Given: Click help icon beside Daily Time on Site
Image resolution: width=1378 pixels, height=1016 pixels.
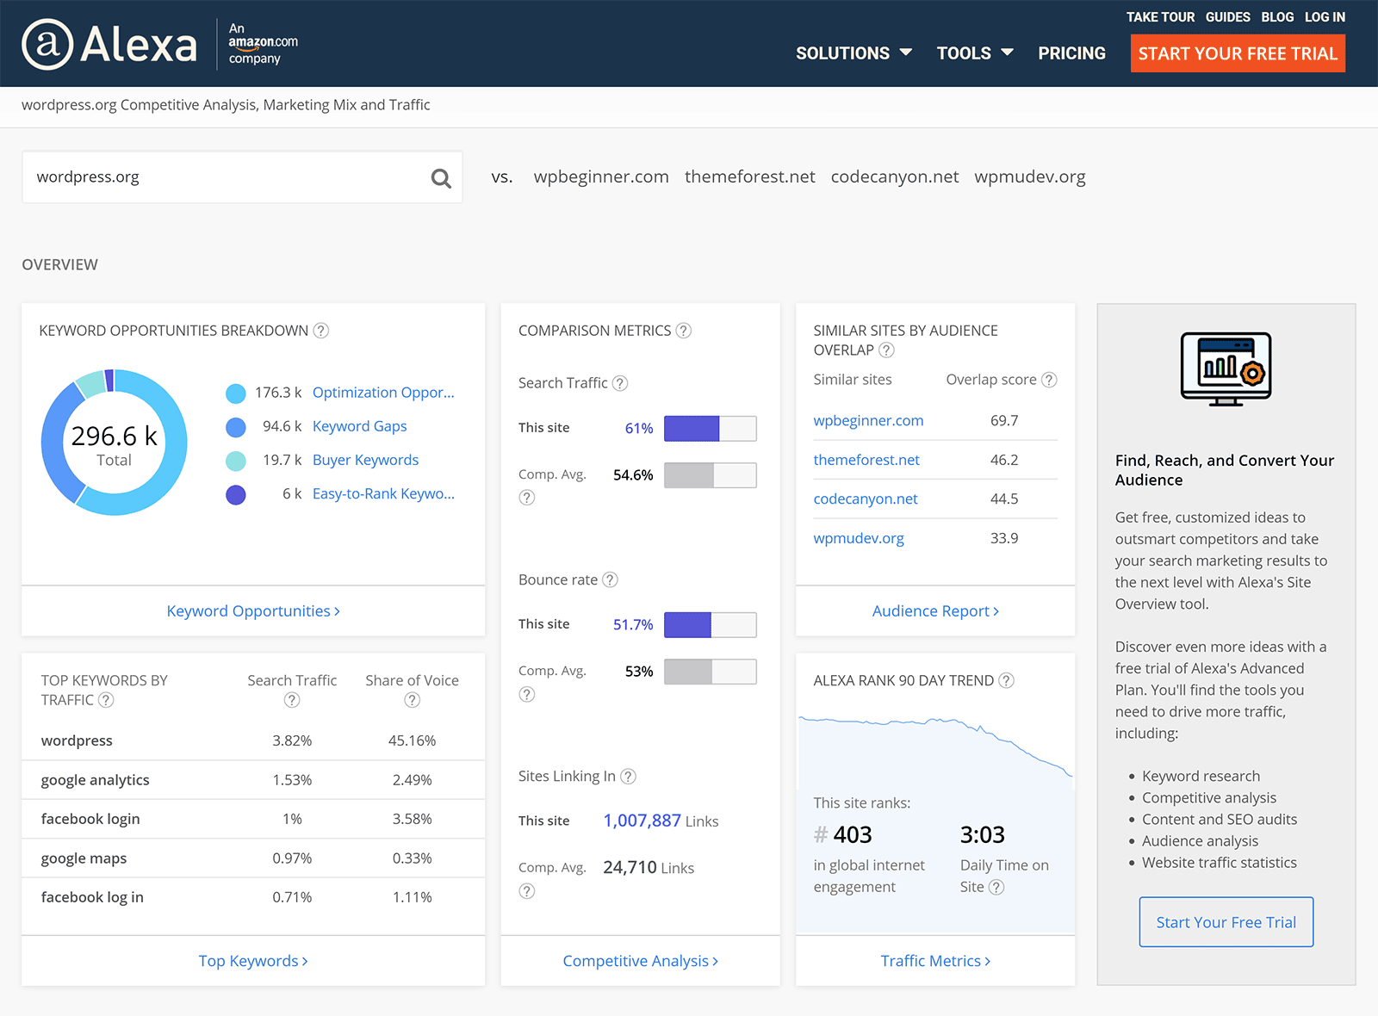Looking at the screenshot, I should pos(996,887).
